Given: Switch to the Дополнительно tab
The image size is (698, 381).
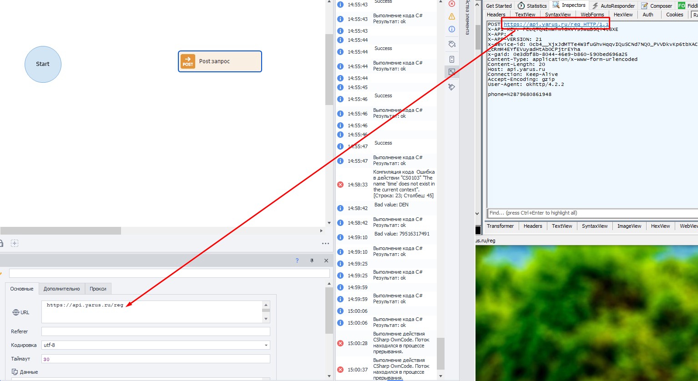Looking at the screenshot, I should tap(62, 289).
